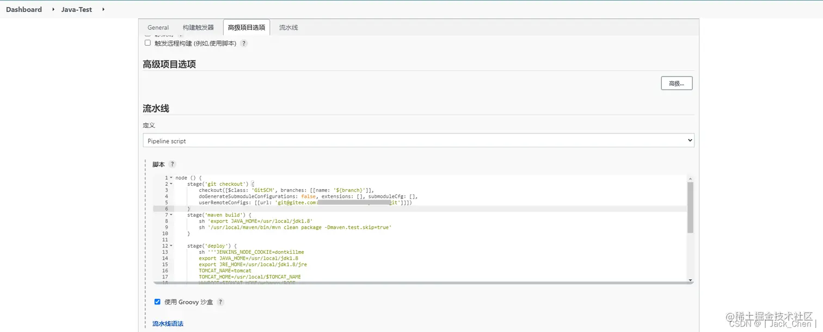Click the 定义 label
Screen dimensions: 823x332
(149, 125)
